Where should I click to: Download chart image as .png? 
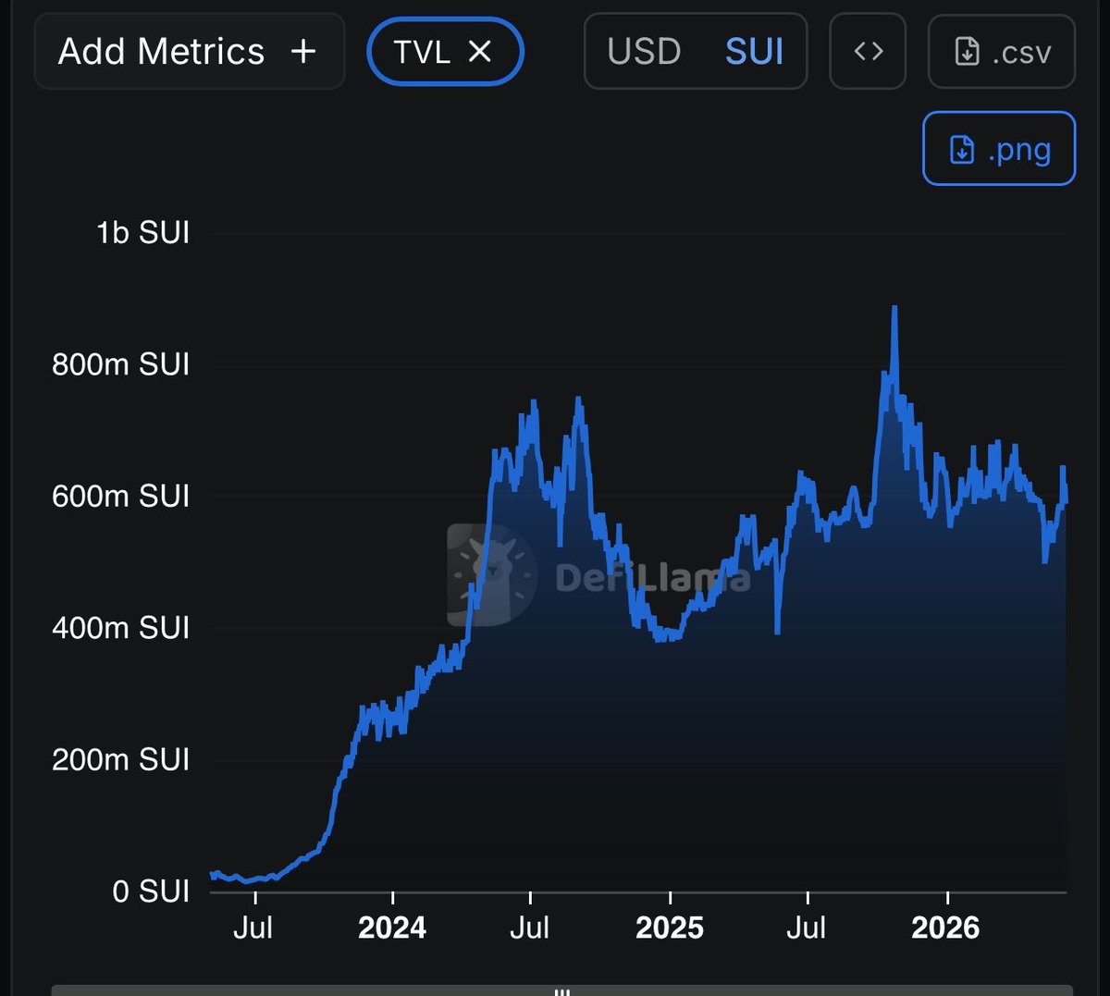999,149
